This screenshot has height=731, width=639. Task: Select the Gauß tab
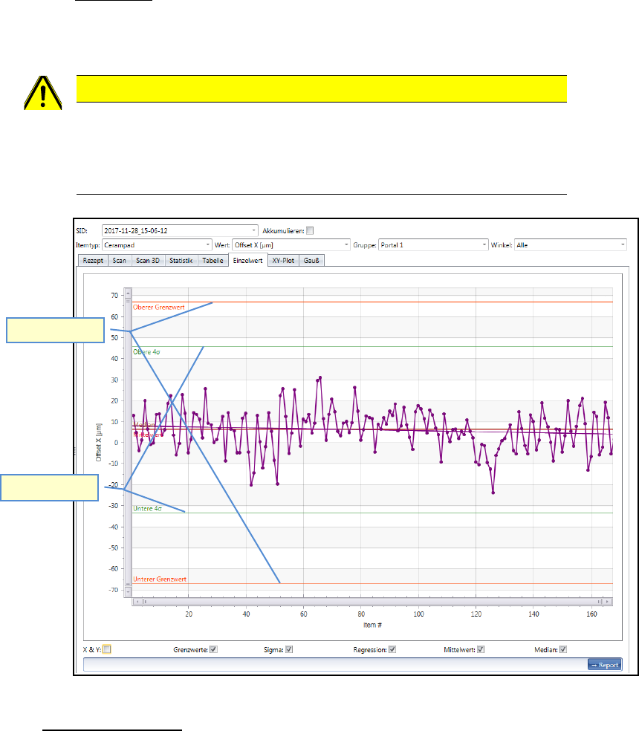(x=312, y=261)
